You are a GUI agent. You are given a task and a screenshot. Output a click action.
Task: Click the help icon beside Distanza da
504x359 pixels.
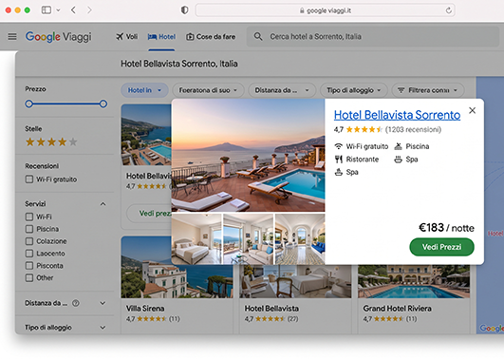click(x=76, y=303)
